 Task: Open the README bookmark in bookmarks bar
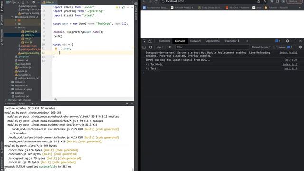(237, 8)
